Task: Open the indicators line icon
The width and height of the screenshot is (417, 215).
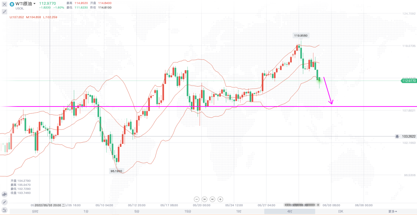Action: pyautogui.click(x=5, y=210)
